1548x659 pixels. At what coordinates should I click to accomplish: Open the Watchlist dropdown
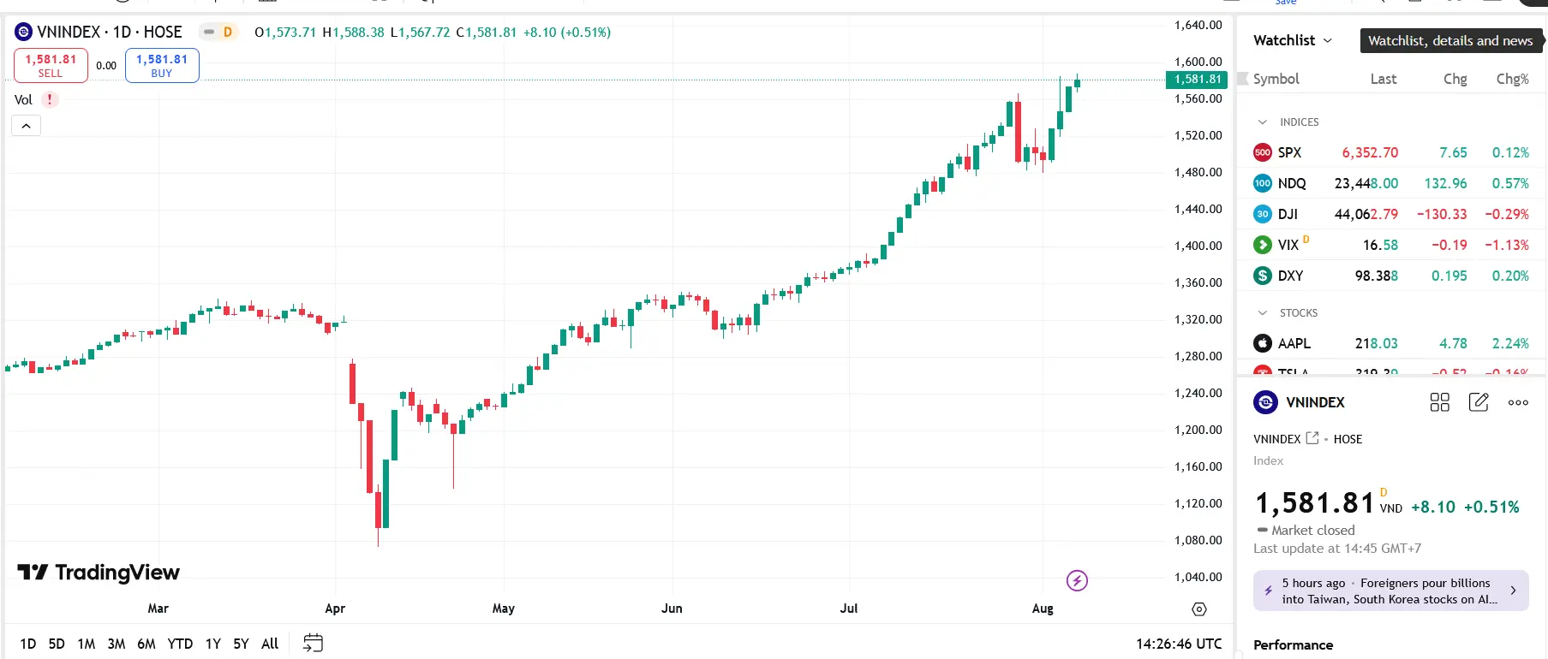(1293, 40)
